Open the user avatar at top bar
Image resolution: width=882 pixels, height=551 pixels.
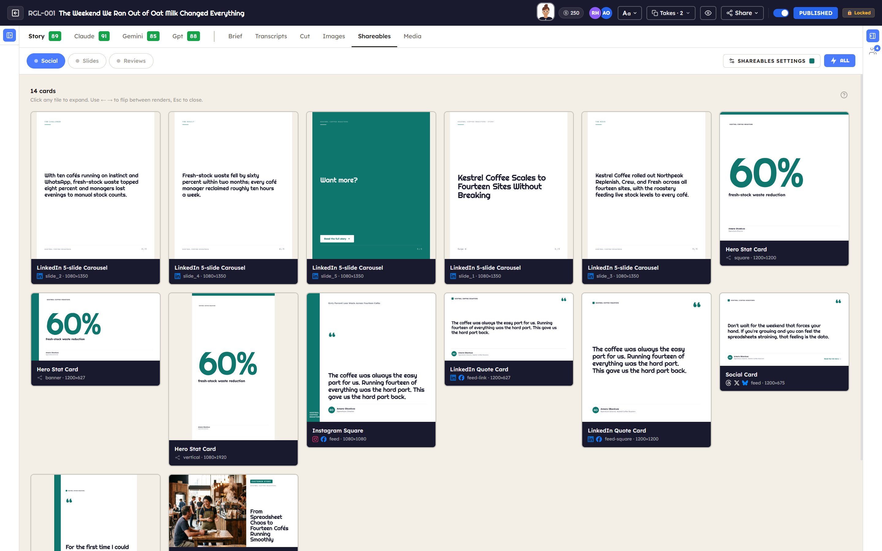click(x=545, y=12)
